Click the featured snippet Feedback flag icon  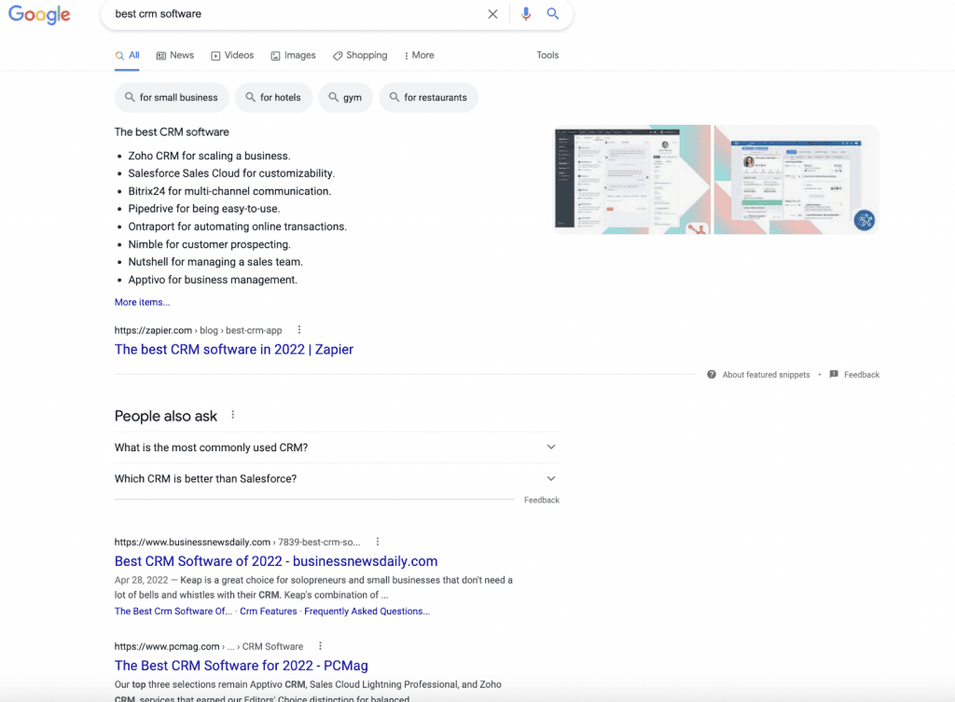click(x=834, y=375)
